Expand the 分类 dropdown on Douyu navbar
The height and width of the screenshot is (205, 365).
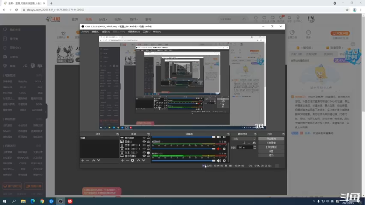(x=103, y=19)
